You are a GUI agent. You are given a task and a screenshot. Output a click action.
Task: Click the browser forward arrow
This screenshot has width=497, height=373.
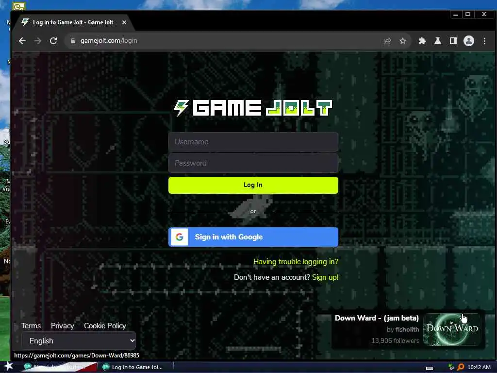[x=38, y=41]
